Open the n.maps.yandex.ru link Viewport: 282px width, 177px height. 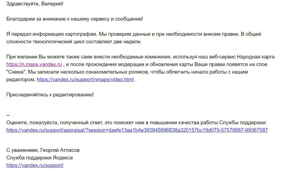(x=34, y=64)
